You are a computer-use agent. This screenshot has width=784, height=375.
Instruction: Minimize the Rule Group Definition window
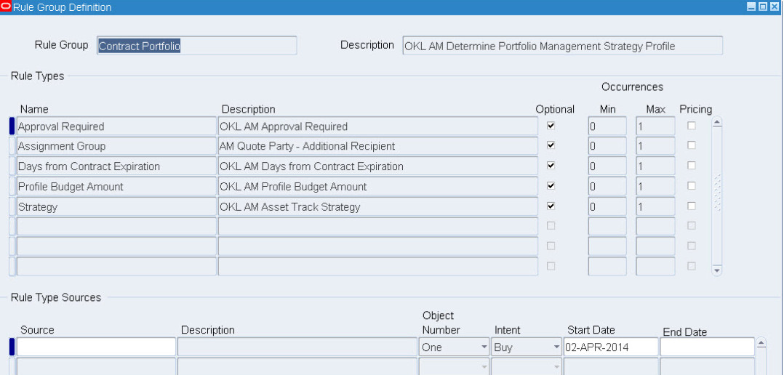751,7
